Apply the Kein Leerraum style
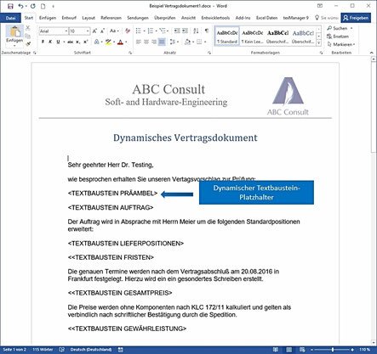377x354 pixels. [x=252, y=37]
